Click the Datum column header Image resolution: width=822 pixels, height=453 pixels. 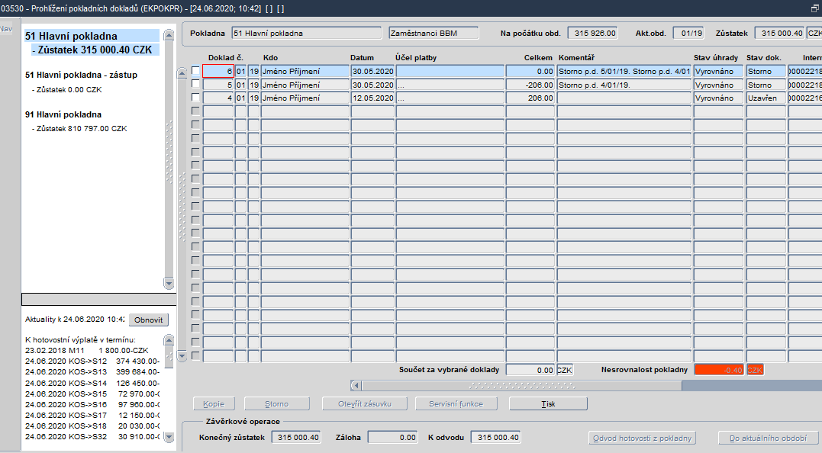(363, 58)
